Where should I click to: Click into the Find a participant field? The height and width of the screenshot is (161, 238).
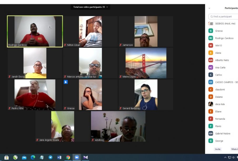pyautogui.click(x=224, y=17)
